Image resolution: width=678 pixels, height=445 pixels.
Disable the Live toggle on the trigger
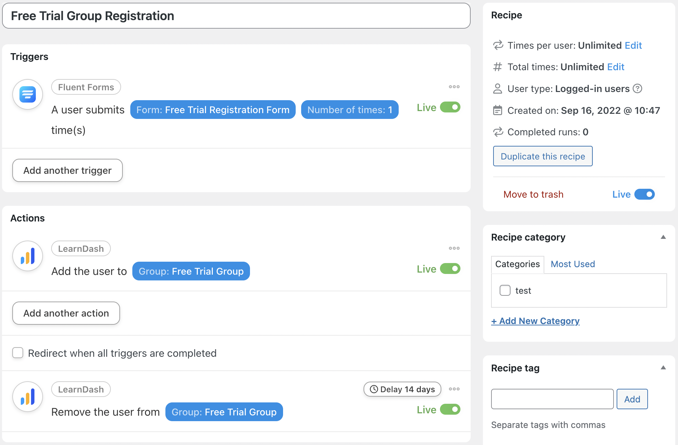[449, 107]
